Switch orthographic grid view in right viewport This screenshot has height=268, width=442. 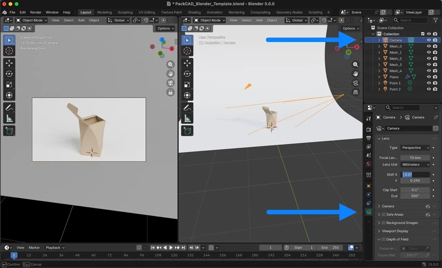355,92
